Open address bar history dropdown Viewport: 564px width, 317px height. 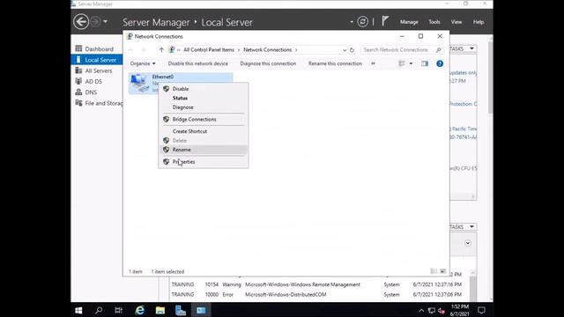click(x=345, y=50)
